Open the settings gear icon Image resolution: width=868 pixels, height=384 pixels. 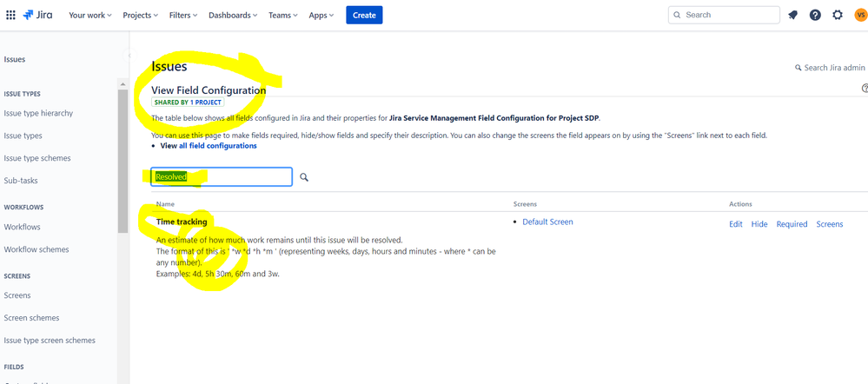coord(838,15)
